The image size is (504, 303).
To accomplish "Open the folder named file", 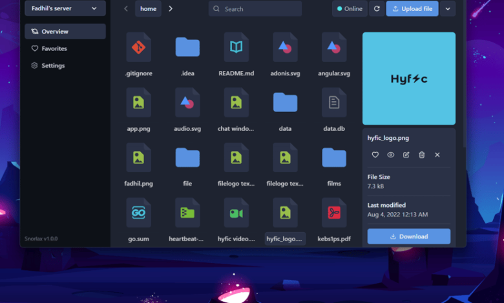I will pyautogui.click(x=187, y=158).
